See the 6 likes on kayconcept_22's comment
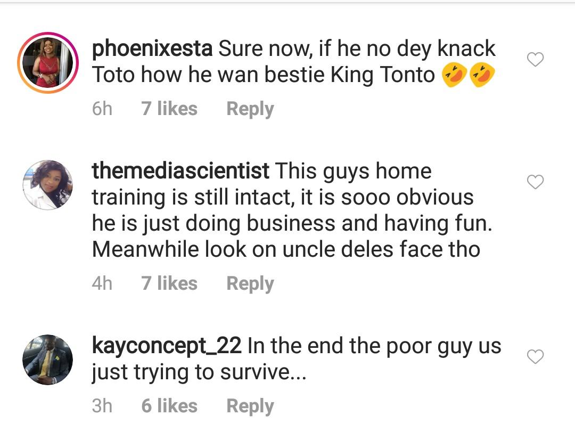The height and width of the screenshot is (440, 575). coord(169,406)
